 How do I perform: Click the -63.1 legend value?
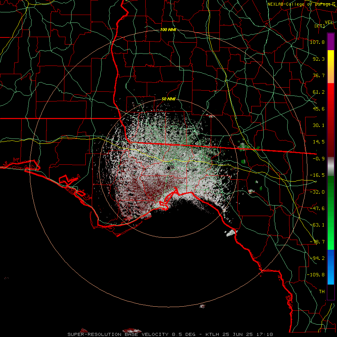[317, 225]
